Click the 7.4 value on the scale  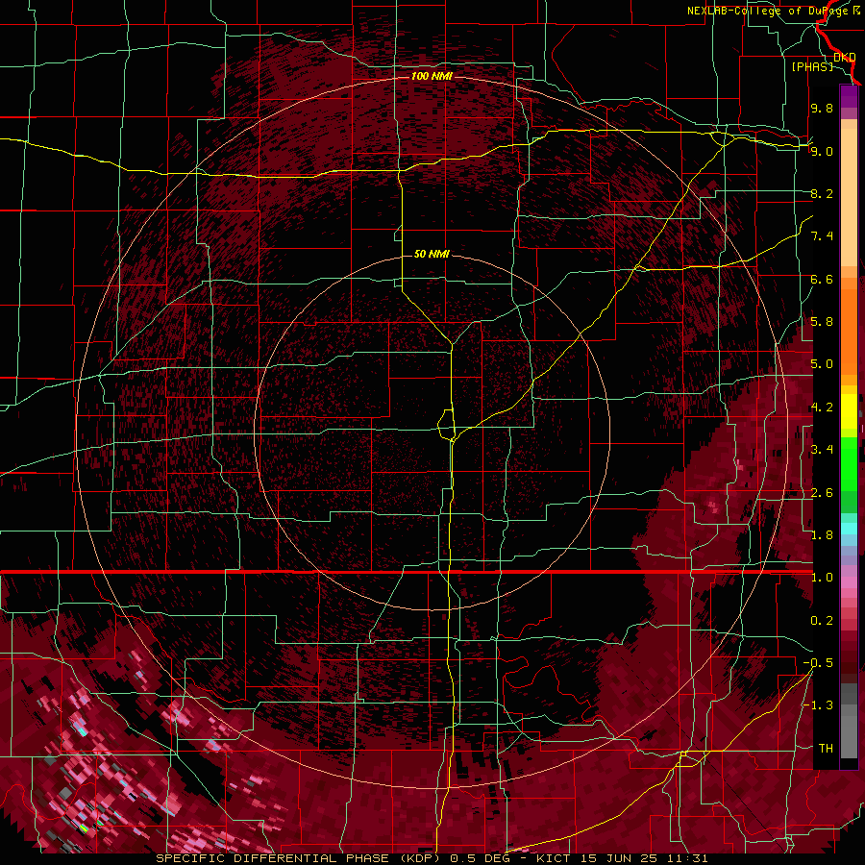822,236
